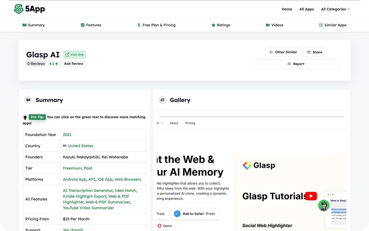Click the 5App logo icon

[18, 9]
